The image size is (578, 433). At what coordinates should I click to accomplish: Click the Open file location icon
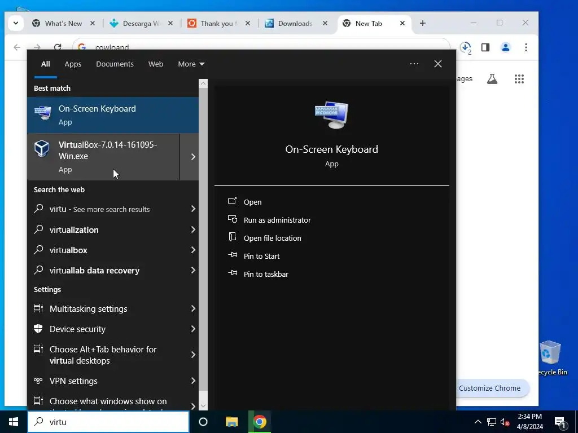tap(232, 237)
